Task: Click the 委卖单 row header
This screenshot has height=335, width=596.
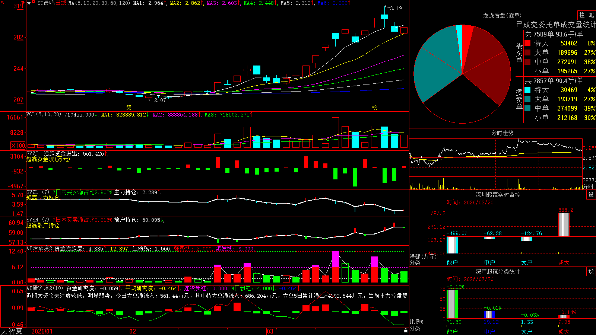Action: (519, 99)
